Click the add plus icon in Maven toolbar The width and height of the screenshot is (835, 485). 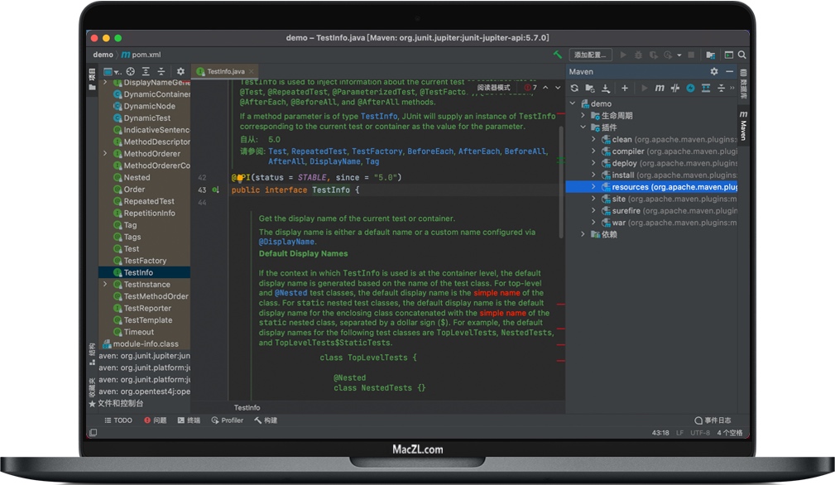[625, 88]
